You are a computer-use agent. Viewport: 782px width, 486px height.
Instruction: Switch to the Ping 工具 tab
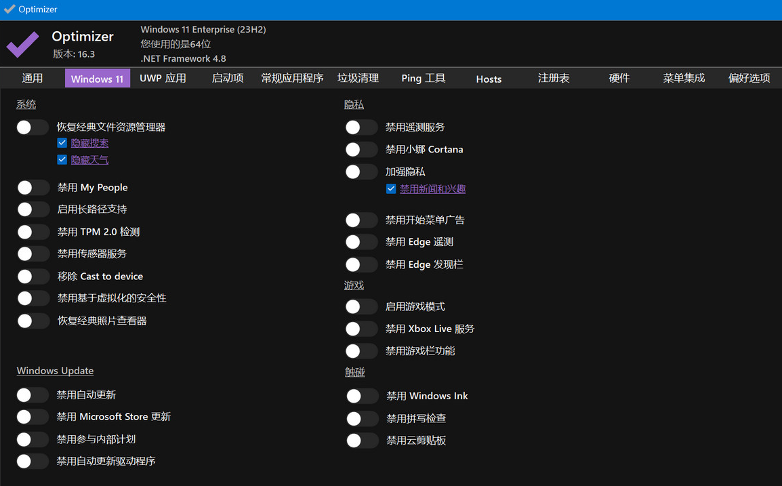point(423,79)
